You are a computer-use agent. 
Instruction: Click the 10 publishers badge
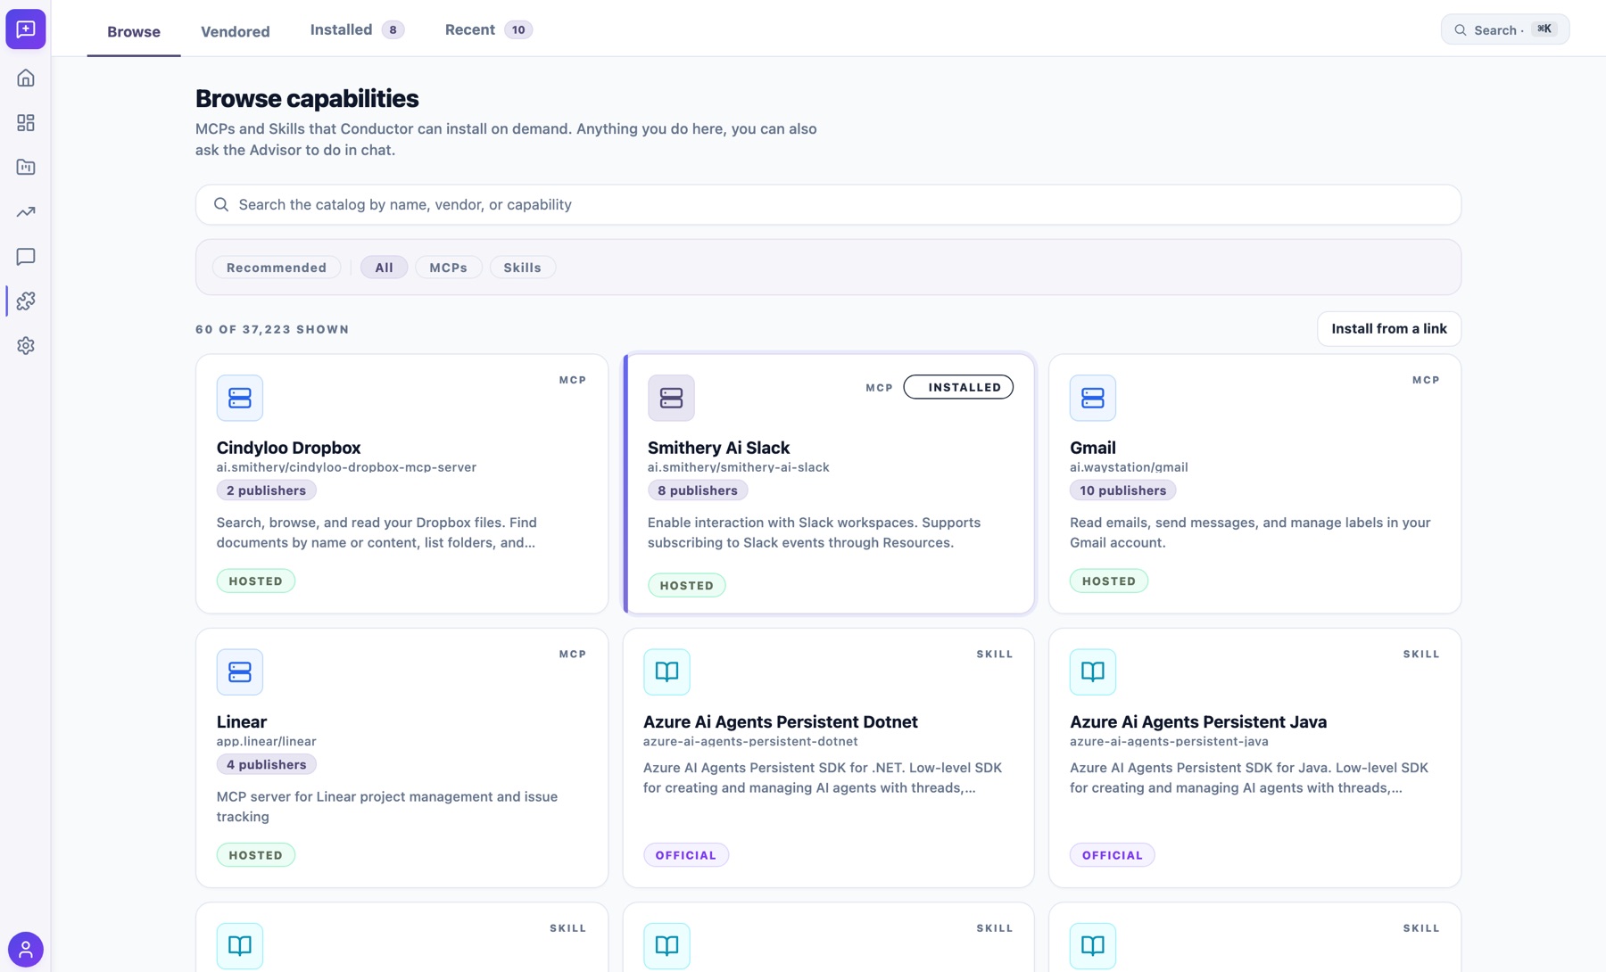point(1122,490)
